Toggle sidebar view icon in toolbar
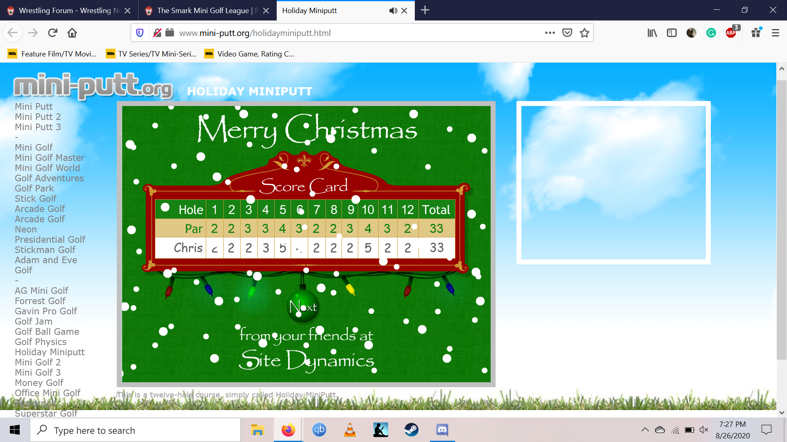787x442 pixels. 672,33
